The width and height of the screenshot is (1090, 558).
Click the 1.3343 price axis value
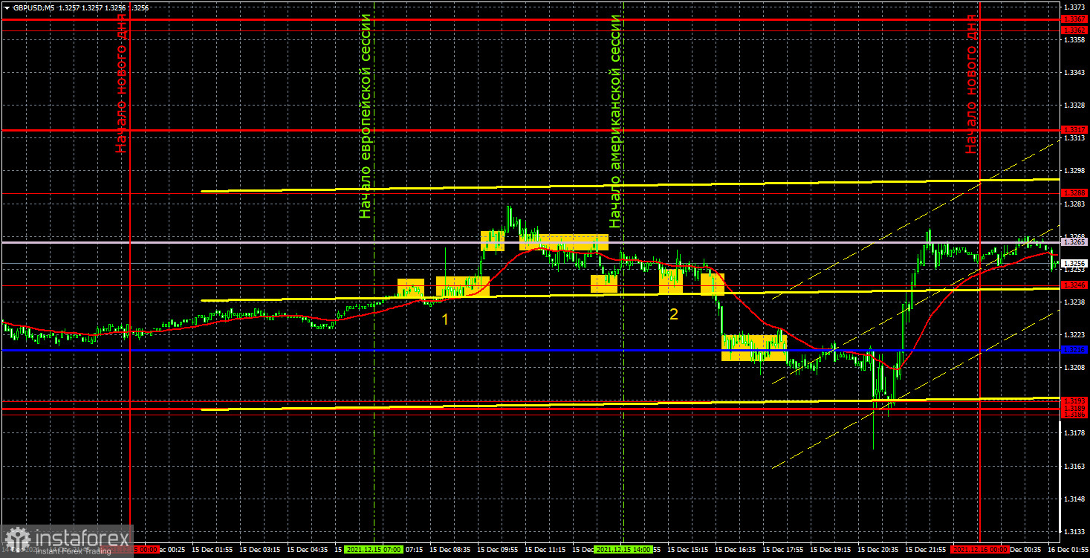[x=1074, y=73]
